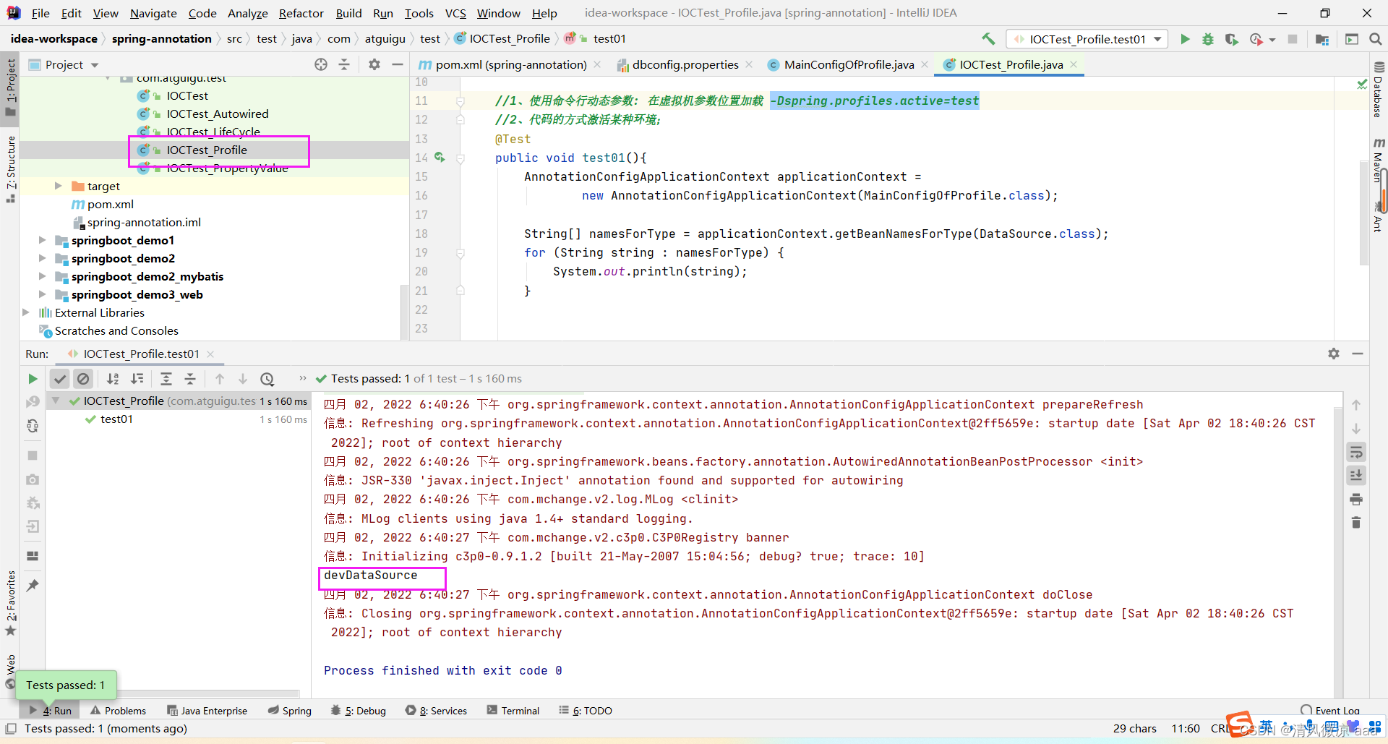Expand springboot_demo3_web module
The width and height of the screenshot is (1388, 744).
(x=42, y=294)
